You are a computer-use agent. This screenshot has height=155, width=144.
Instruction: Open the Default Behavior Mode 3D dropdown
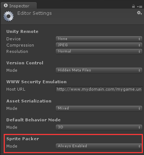[x=99, y=127]
